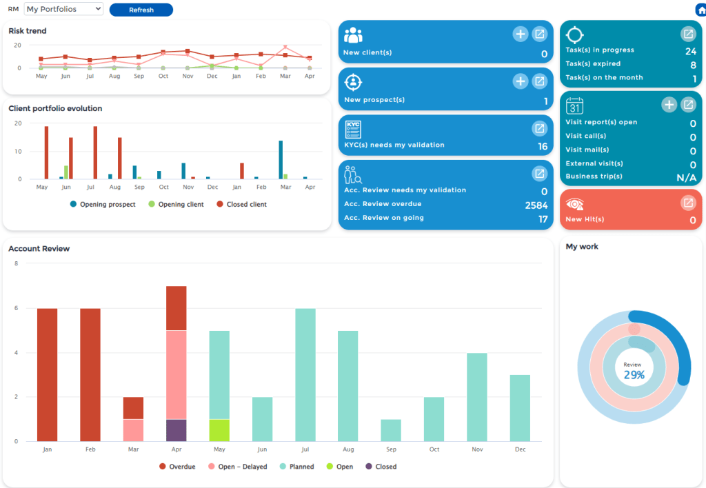This screenshot has width=706, height=488.
Task: Open visit reports external link icon
Action: coord(688,105)
